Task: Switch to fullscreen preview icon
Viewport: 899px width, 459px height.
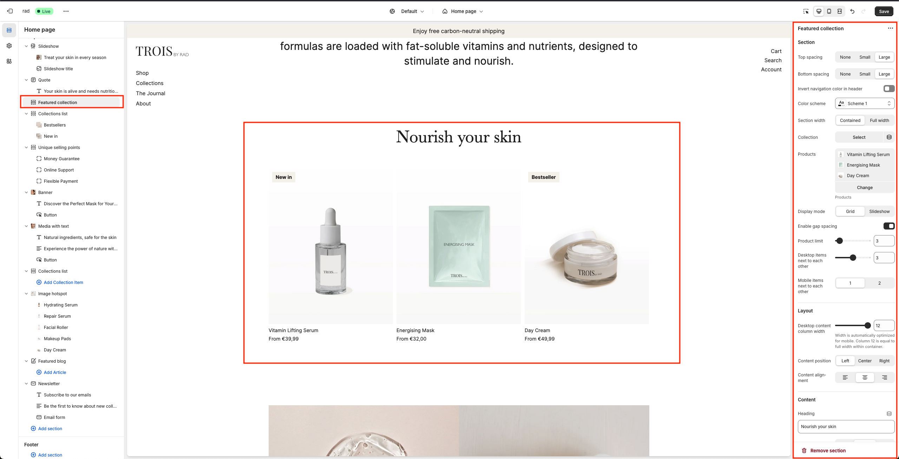Action: coord(840,11)
